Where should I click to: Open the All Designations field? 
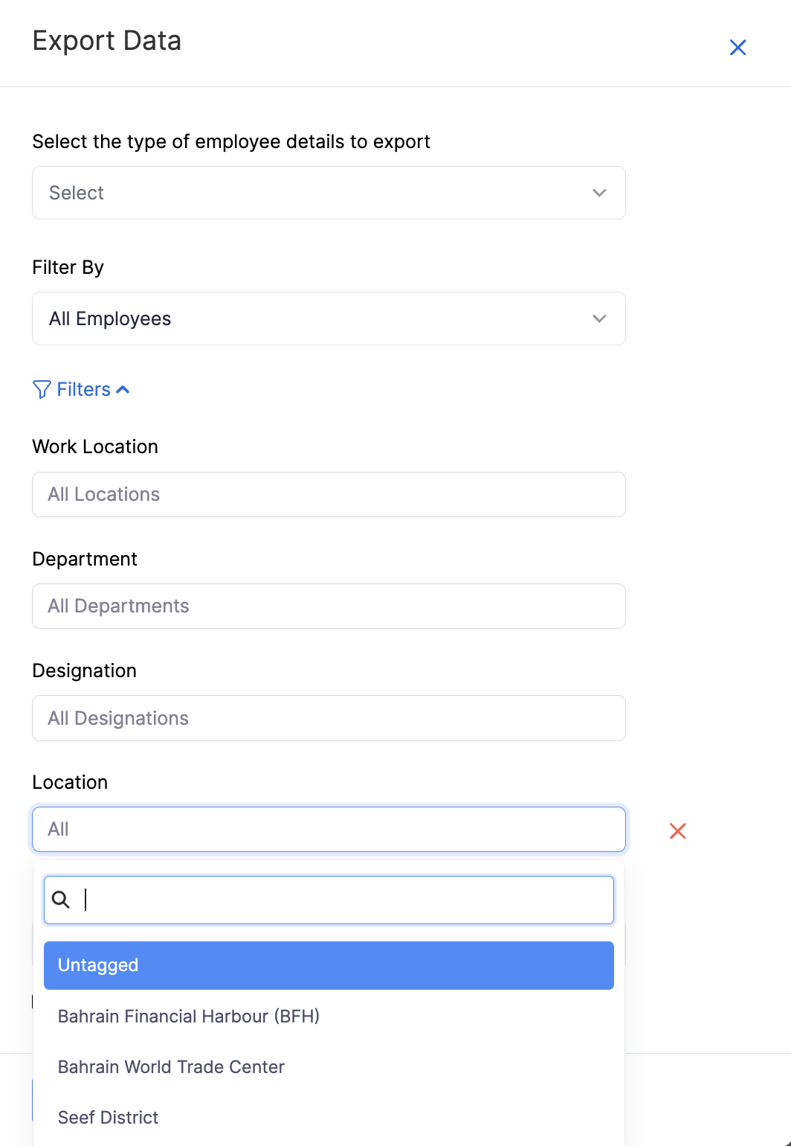click(329, 718)
